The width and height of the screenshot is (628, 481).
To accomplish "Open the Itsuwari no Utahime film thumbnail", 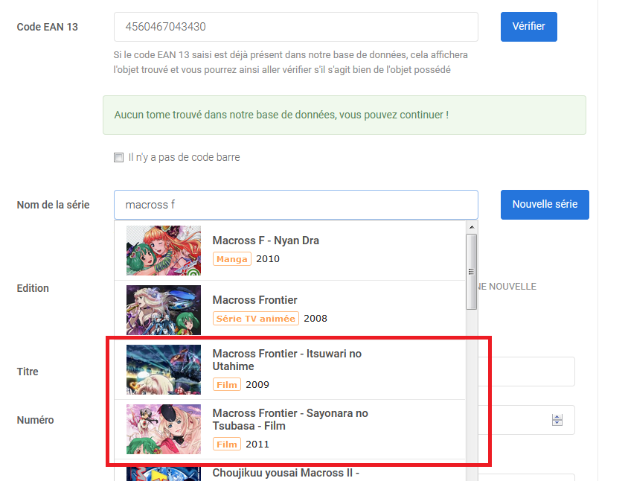I will 164,369.
